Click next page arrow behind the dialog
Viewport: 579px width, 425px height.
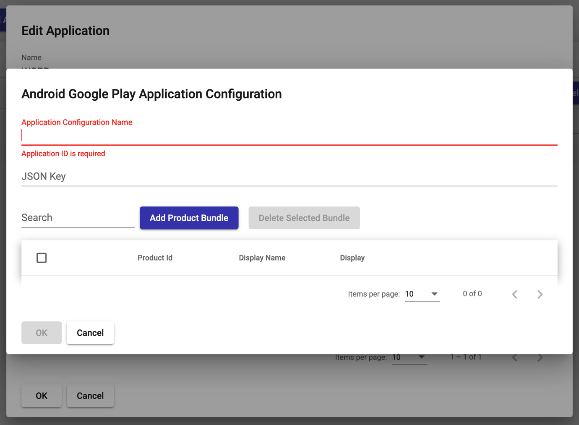tap(540, 357)
